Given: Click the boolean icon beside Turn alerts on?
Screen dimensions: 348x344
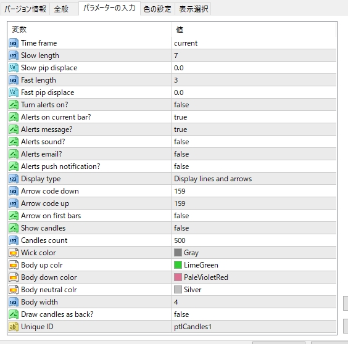Looking at the screenshot, I should point(14,105).
